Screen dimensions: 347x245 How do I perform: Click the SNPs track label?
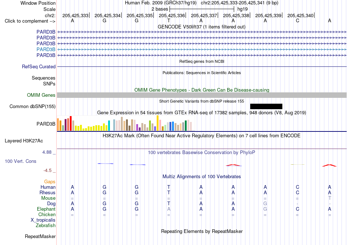coord(49,84)
